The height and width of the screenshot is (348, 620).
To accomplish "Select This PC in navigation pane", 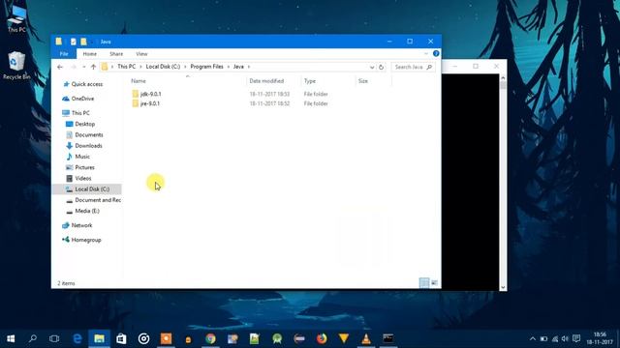I will click(x=80, y=113).
